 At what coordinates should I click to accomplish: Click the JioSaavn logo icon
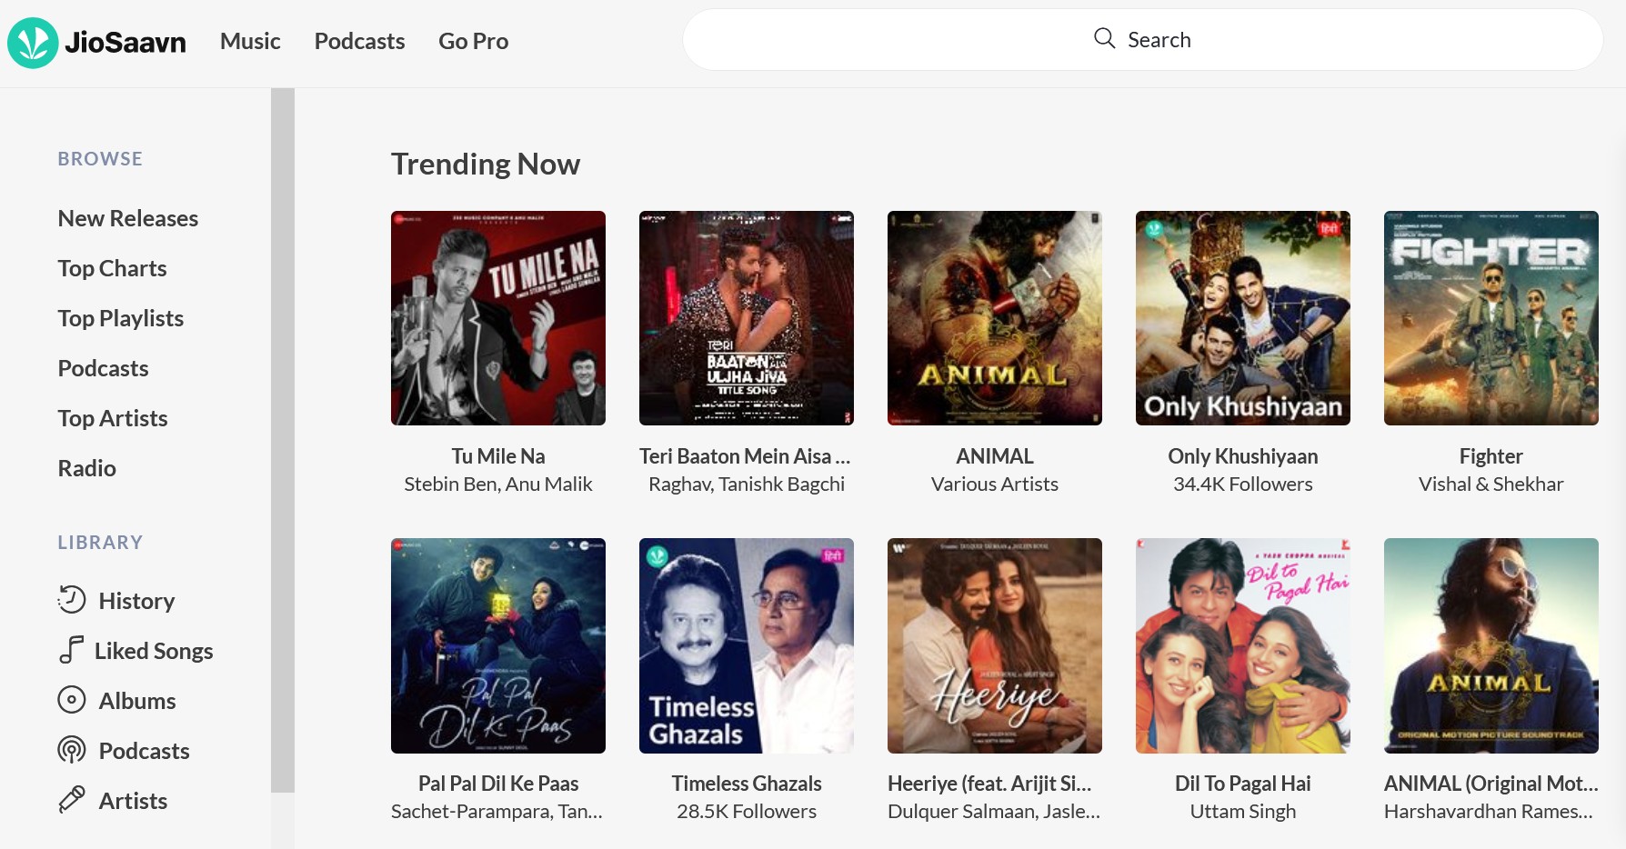33,43
